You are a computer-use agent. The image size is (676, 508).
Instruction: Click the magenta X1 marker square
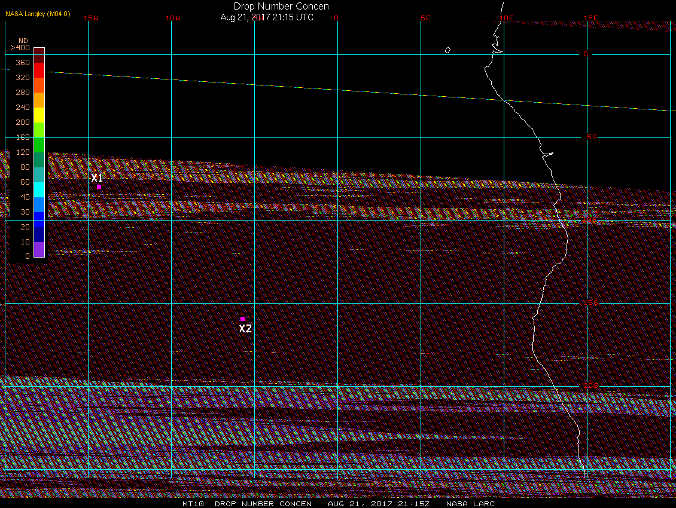pyautogui.click(x=99, y=187)
